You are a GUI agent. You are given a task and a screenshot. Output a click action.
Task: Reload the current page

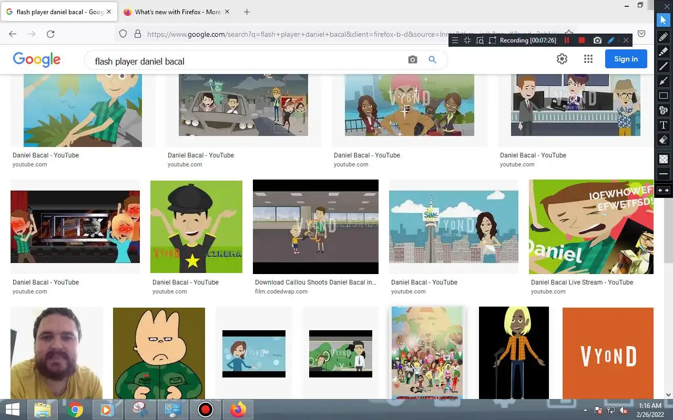click(x=50, y=34)
